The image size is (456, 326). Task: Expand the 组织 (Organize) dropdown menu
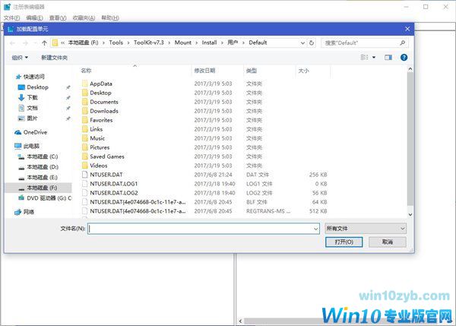pos(20,57)
